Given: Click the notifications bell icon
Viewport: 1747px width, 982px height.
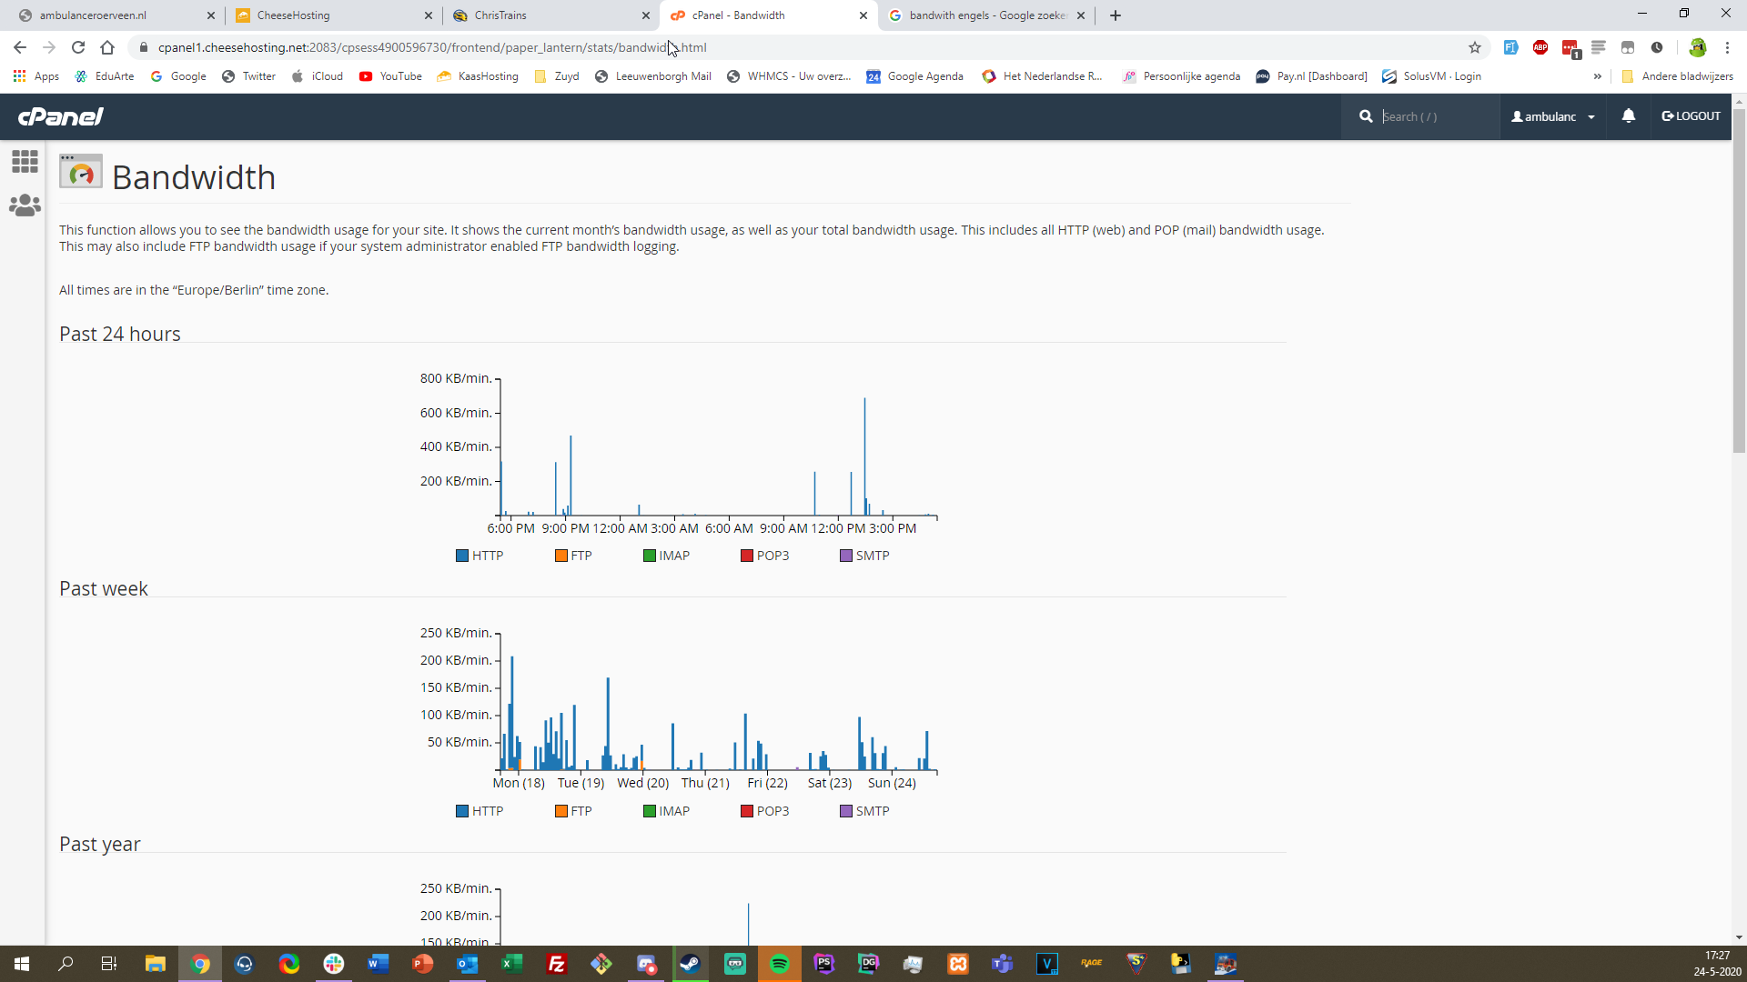Looking at the screenshot, I should (1628, 116).
